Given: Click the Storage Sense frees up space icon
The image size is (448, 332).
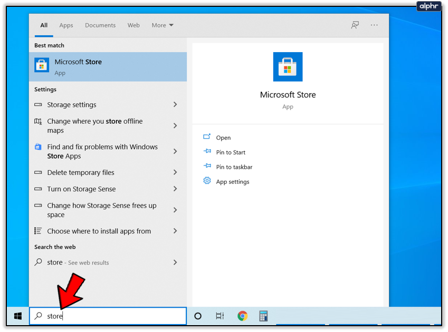Looking at the screenshot, I should tap(38, 206).
